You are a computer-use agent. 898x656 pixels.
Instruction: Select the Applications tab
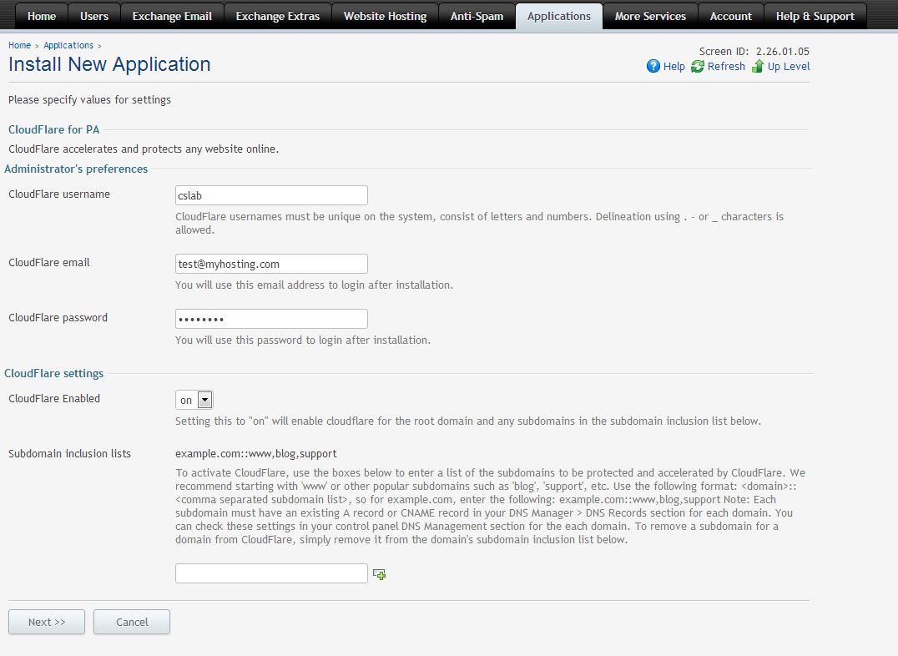559,16
